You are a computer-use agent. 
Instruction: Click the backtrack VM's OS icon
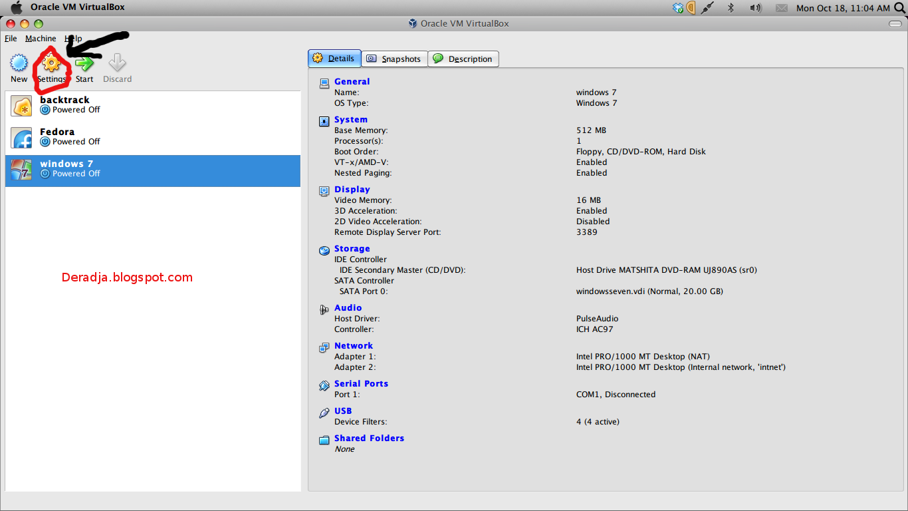(x=22, y=106)
